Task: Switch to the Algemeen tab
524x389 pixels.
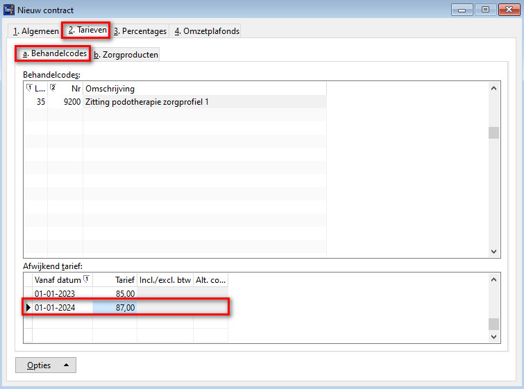Action: point(36,31)
